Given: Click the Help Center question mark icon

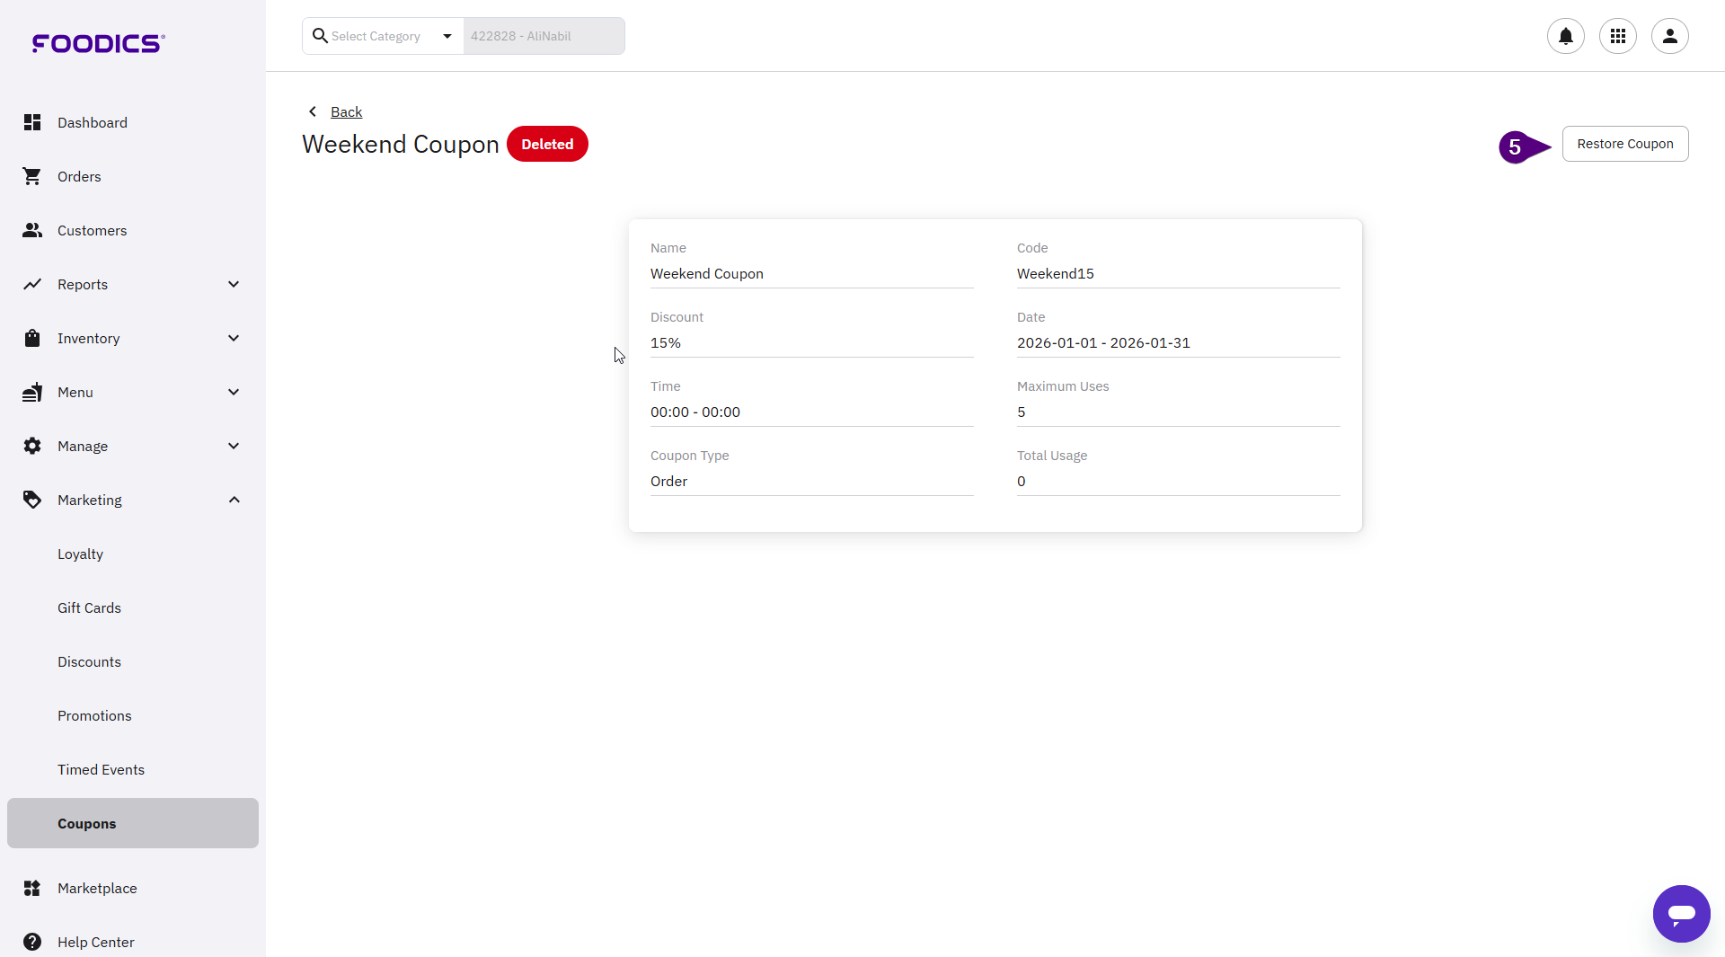Looking at the screenshot, I should pos(32,942).
